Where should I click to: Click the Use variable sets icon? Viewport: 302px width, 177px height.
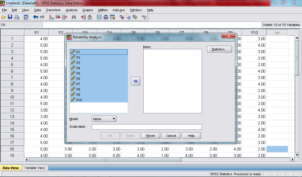tap(128, 17)
